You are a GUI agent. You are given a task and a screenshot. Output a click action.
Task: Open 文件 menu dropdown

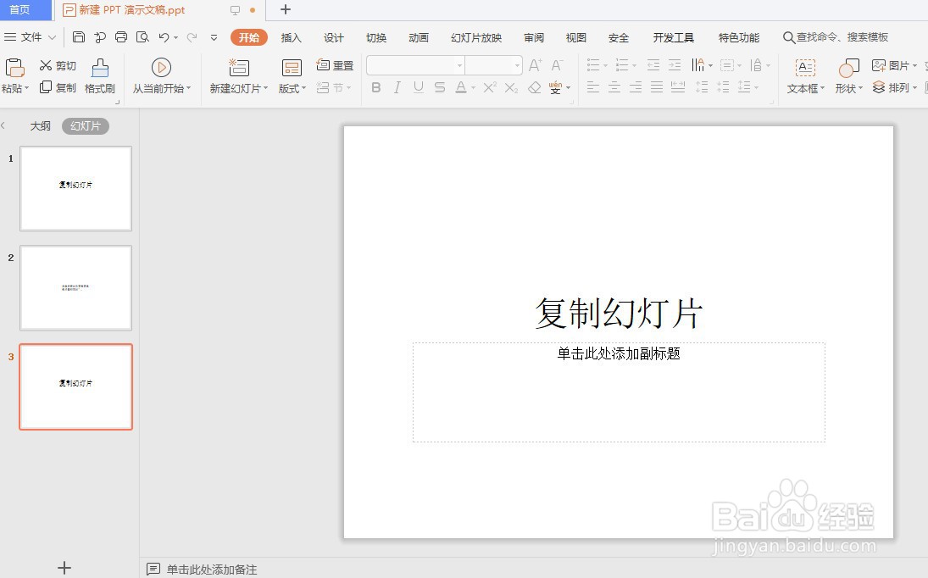31,37
